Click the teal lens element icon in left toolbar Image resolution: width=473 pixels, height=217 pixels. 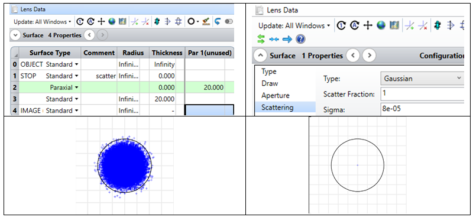pos(157,22)
